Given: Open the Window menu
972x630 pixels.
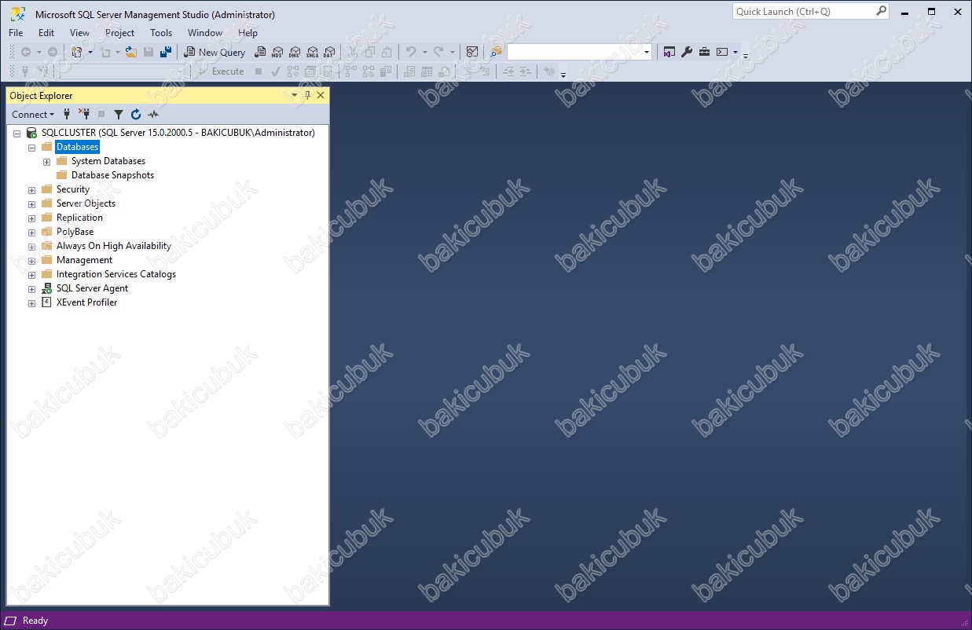Looking at the screenshot, I should point(204,32).
